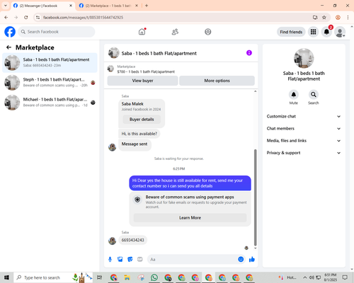Viewport: 354px width, 283px height.
Task: Expand Media, files and links section
Action: [x=304, y=141]
